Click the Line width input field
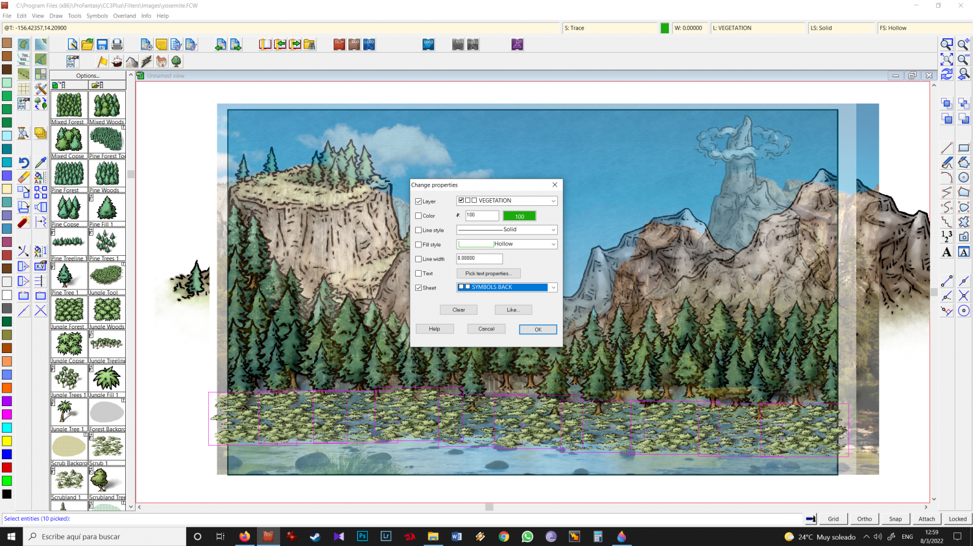Viewport: 973px width, 546px height. point(479,258)
